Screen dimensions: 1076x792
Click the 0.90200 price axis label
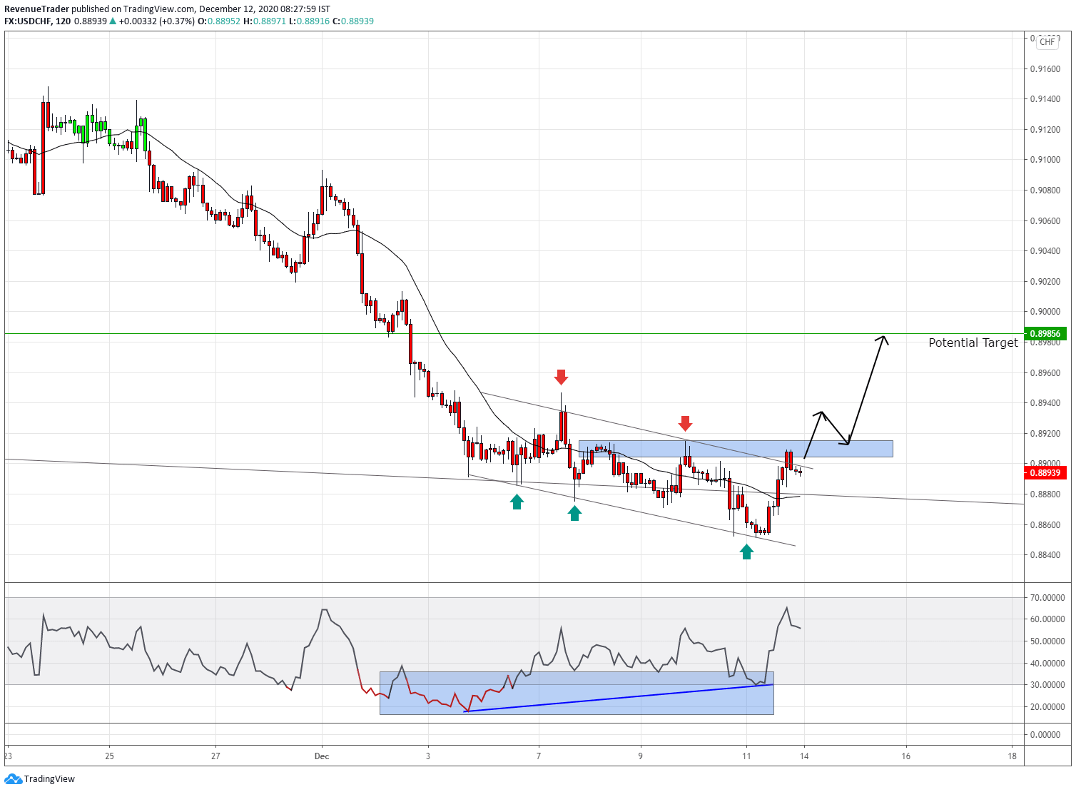1045,282
